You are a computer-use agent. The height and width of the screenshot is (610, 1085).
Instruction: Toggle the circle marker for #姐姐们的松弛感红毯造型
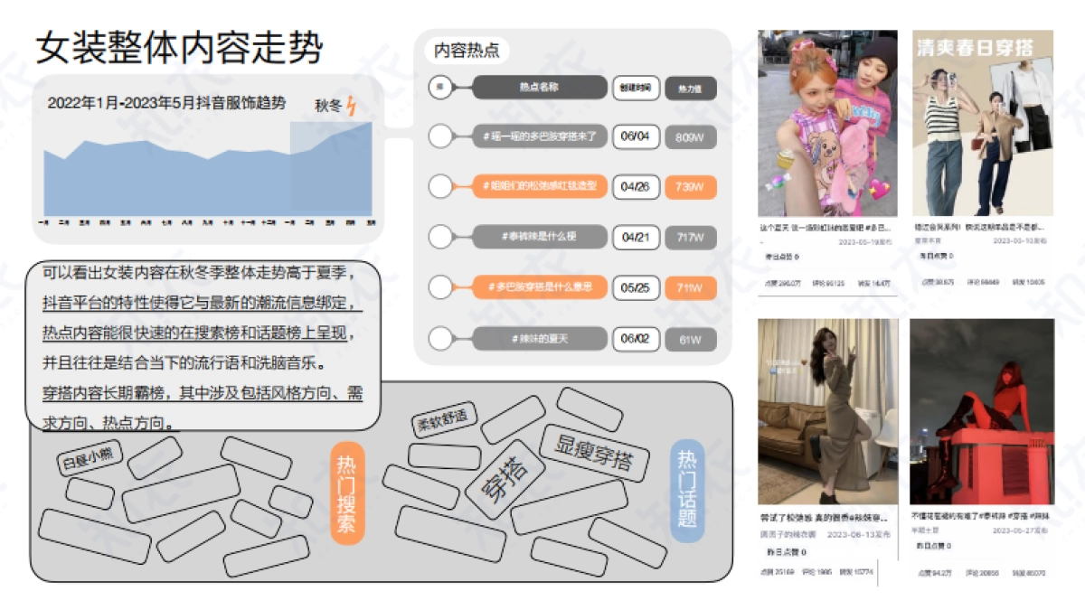coord(441,188)
